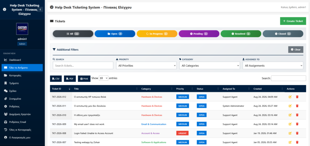Edit ticket TKT-2026-010
Viewport: 310px width, 146px height.
[290, 115]
